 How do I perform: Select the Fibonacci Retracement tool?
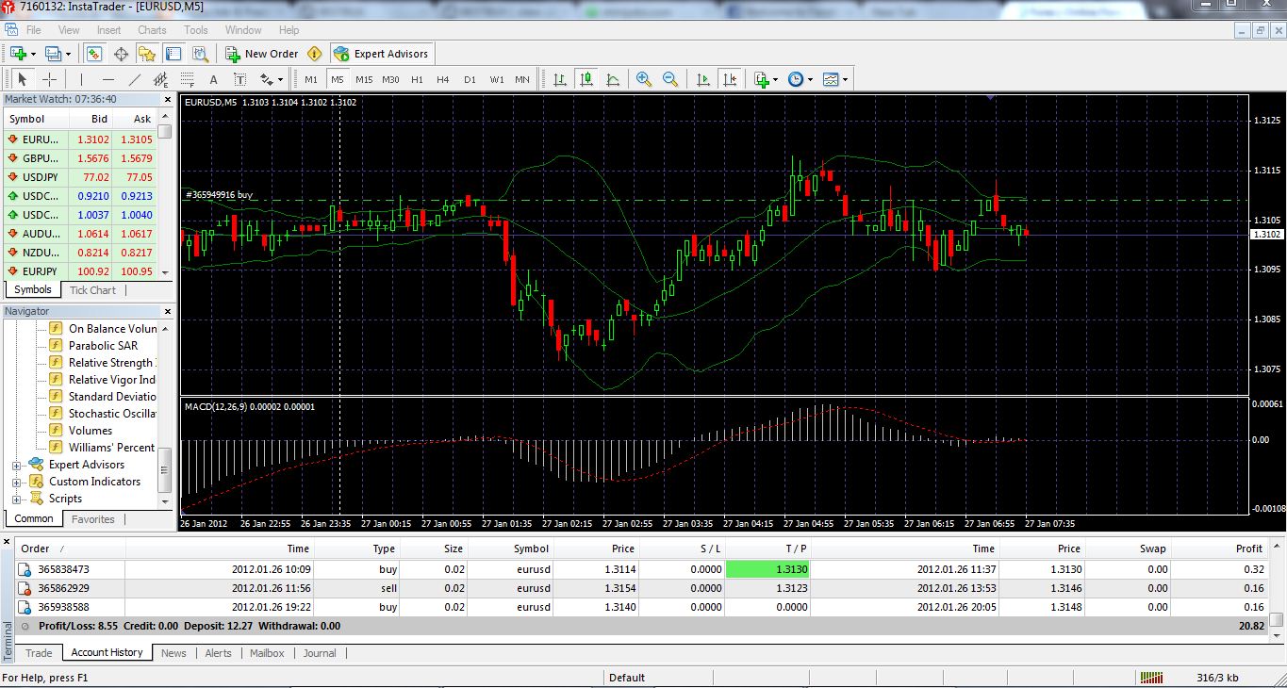point(188,80)
